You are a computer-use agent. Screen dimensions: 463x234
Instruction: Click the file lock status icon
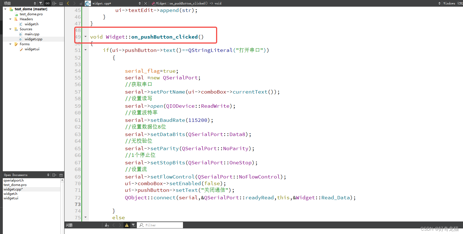pos(81,3)
